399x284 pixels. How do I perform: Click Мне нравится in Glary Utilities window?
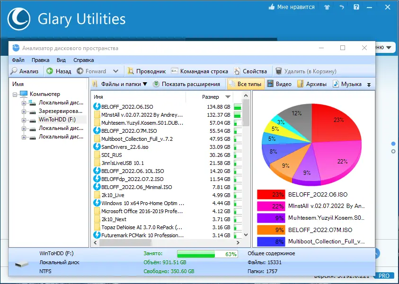tap(292, 7)
